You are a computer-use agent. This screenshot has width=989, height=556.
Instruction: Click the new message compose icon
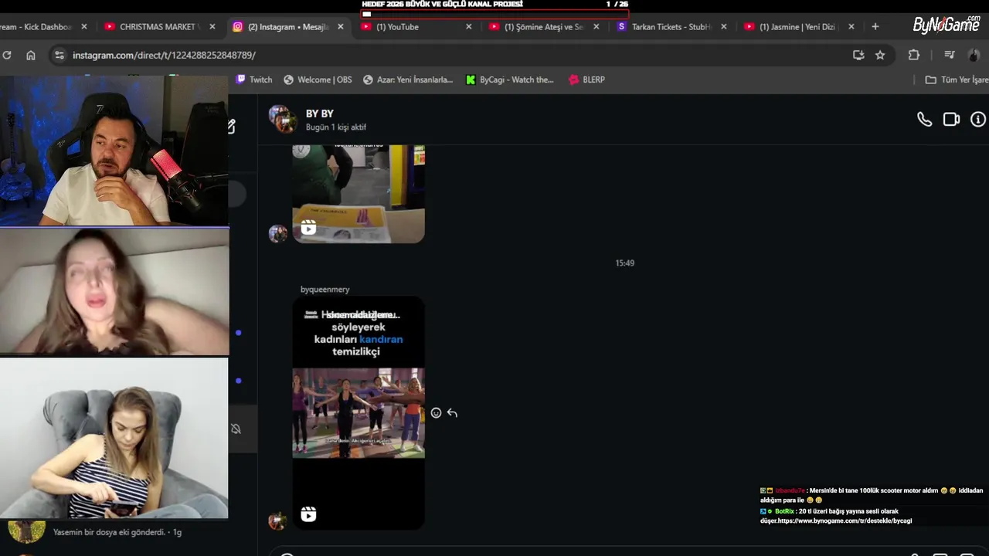pyautogui.click(x=231, y=127)
